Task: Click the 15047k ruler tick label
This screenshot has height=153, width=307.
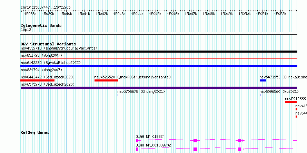Action: coord(191,14)
